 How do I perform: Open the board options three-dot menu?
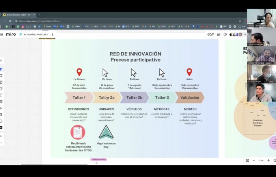pyautogui.click(x=52, y=34)
